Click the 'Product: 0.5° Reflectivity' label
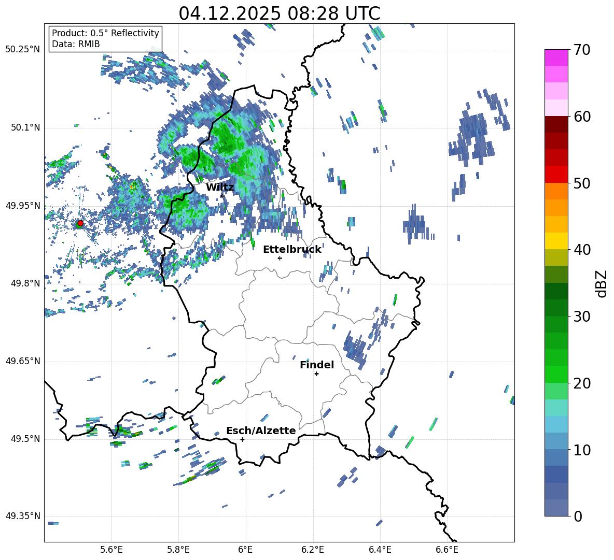The width and height of the screenshot is (614, 560). (105, 33)
